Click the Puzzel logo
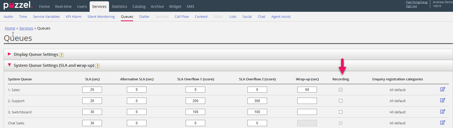The width and height of the screenshot is (453, 128). point(18,5)
